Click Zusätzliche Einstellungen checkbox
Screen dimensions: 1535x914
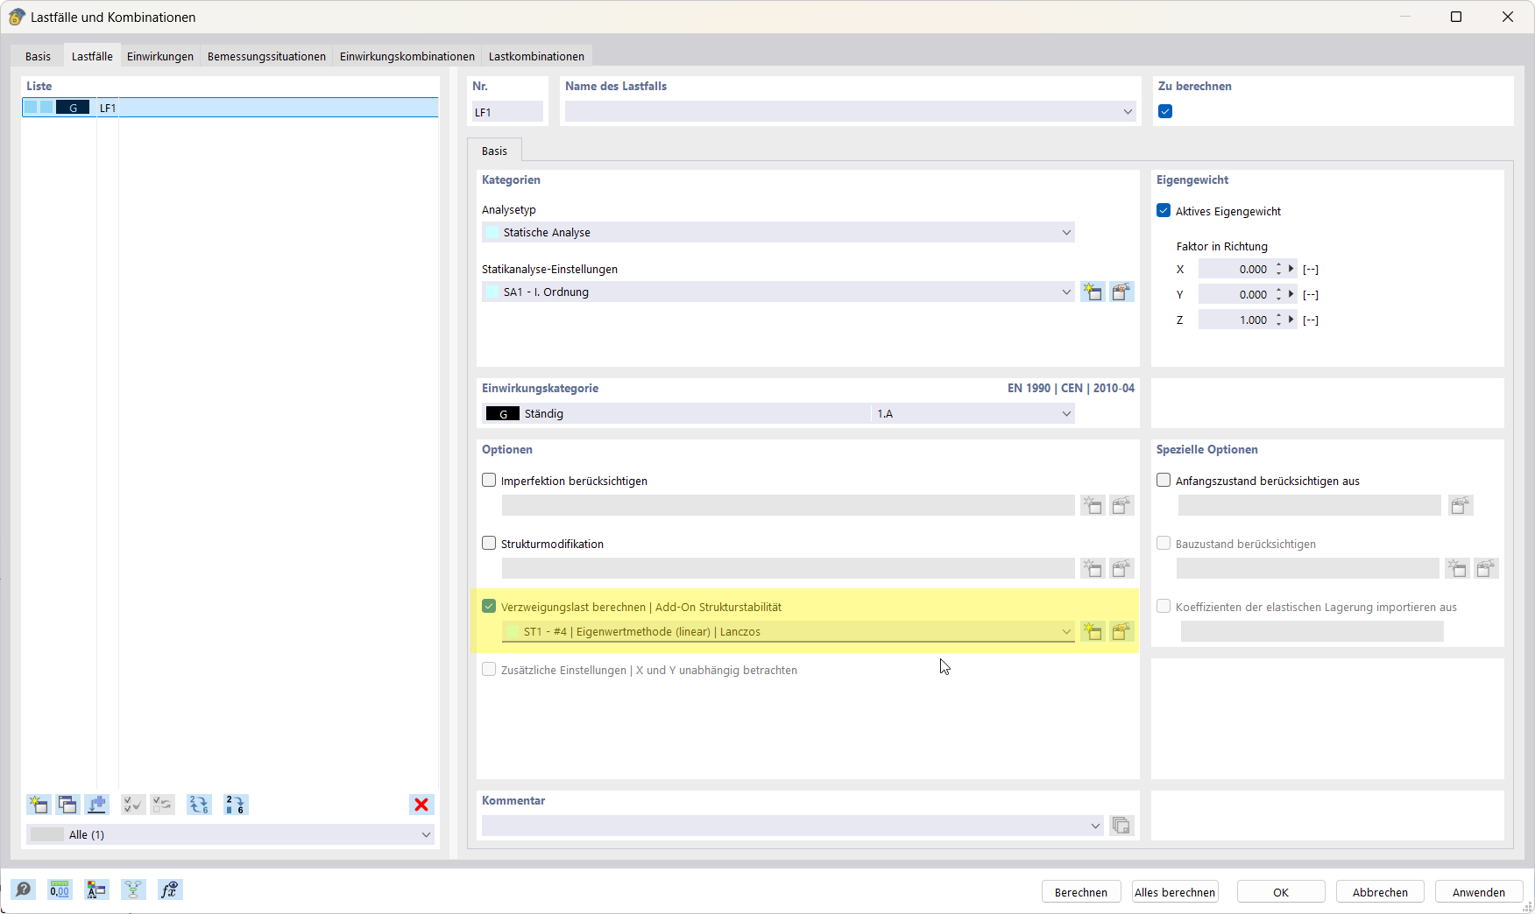point(489,670)
